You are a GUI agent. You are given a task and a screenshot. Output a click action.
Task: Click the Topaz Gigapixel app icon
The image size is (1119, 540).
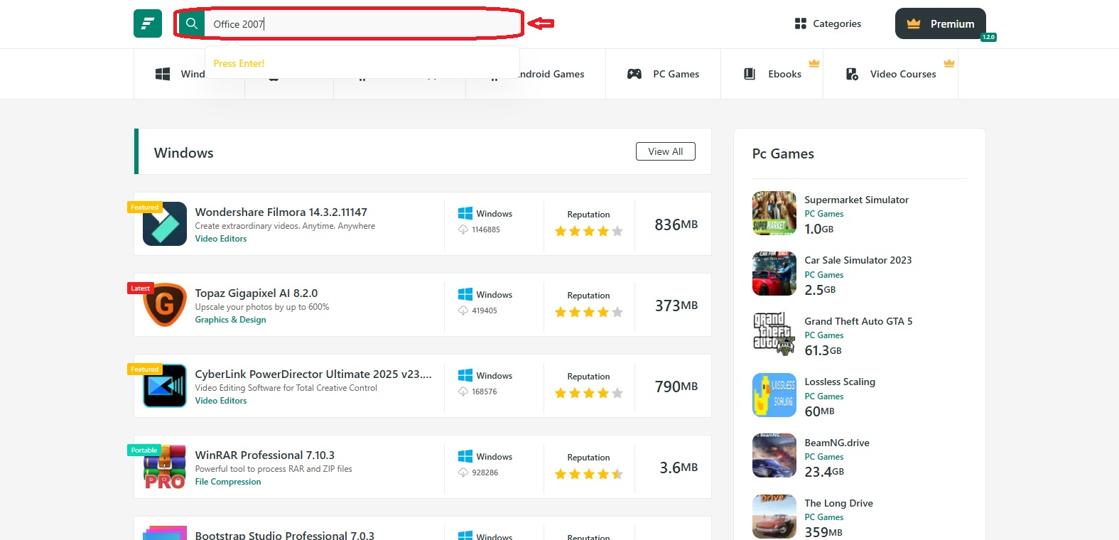165,305
